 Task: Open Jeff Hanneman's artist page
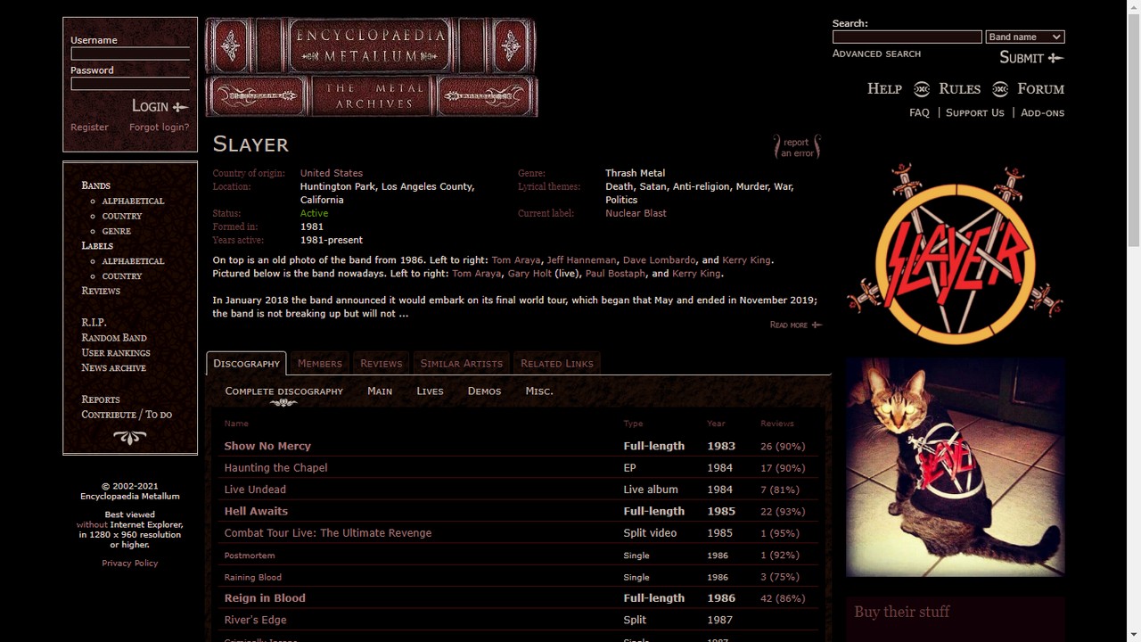click(581, 260)
